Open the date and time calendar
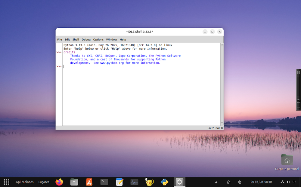The image size is (301, 187). (261, 182)
